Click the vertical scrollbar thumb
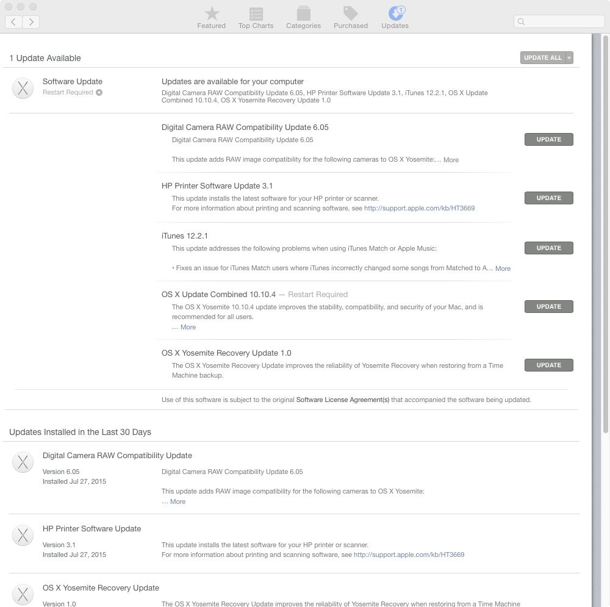The width and height of the screenshot is (610, 607). tap(605, 234)
